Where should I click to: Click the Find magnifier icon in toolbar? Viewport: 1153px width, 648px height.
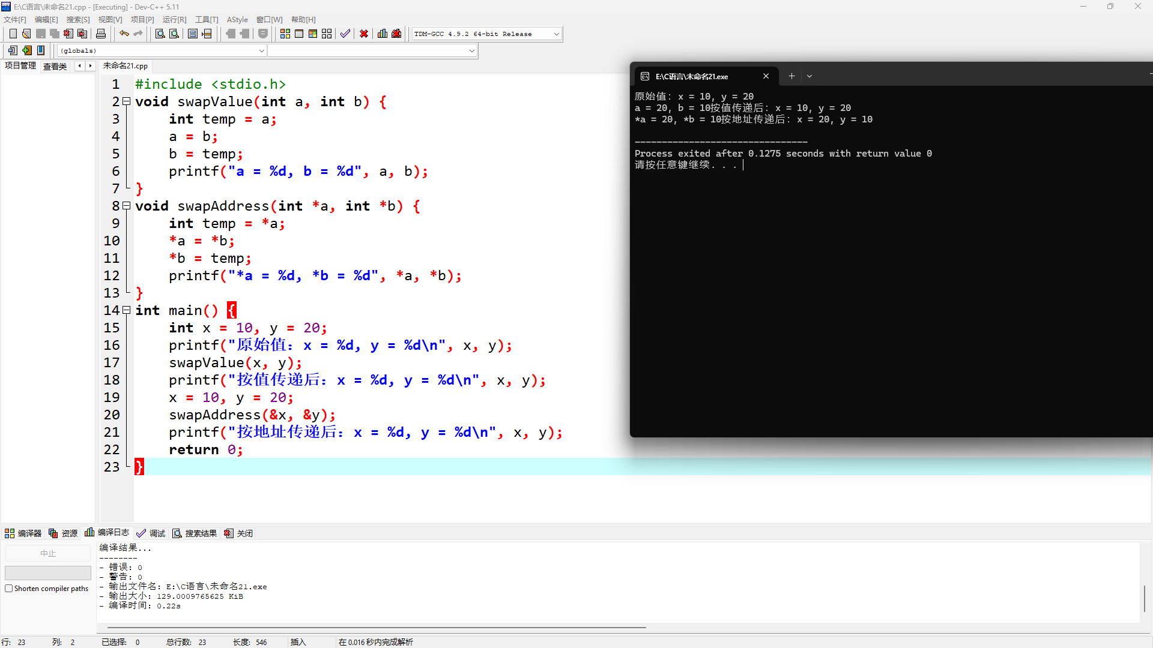tap(160, 34)
